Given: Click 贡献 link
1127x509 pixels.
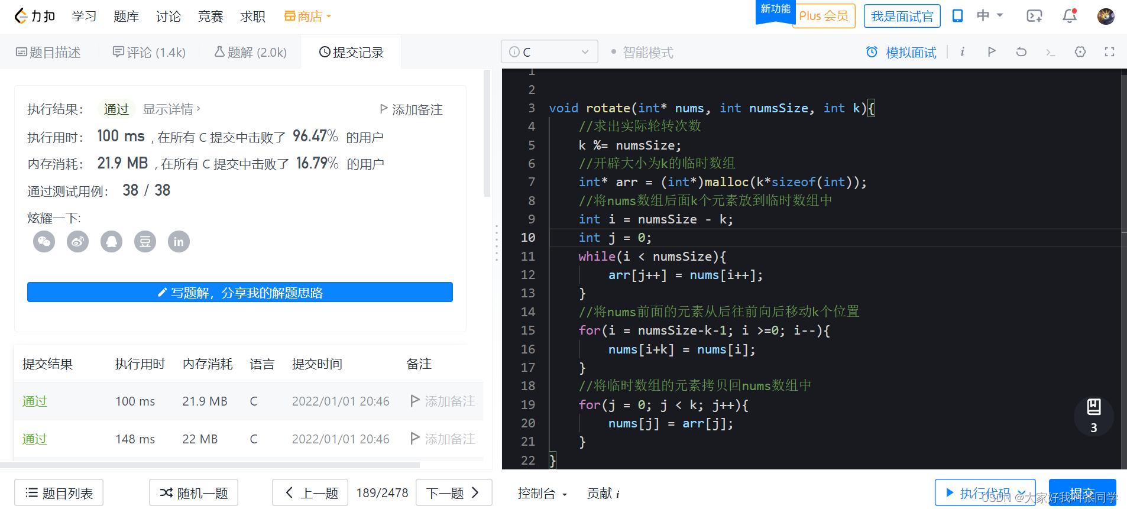Looking at the screenshot, I should pyautogui.click(x=603, y=493).
